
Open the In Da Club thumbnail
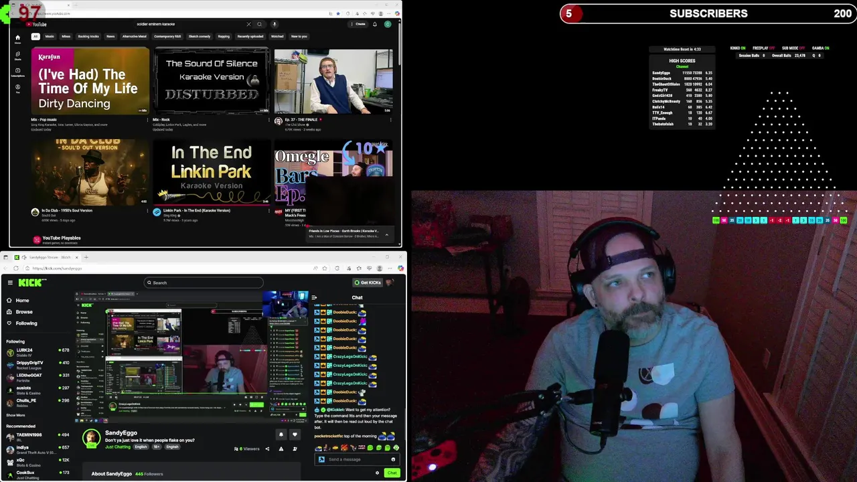(90, 172)
